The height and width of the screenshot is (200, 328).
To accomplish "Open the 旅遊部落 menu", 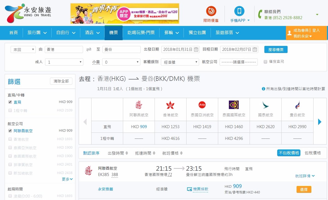I will pyautogui.click(x=227, y=33).
